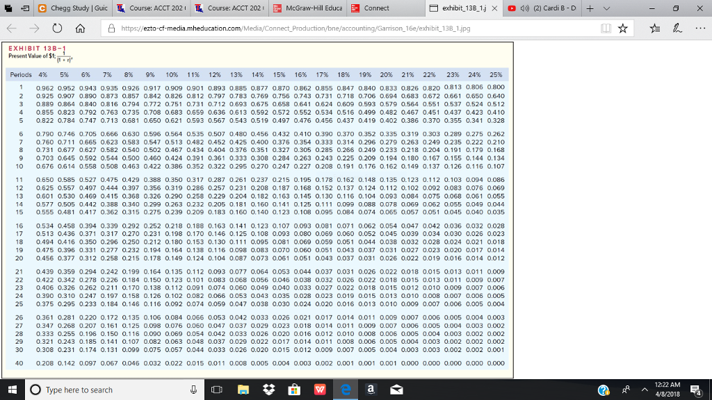Open the tab preview chevron
The image size is (712, 400).
click(606, 7)
